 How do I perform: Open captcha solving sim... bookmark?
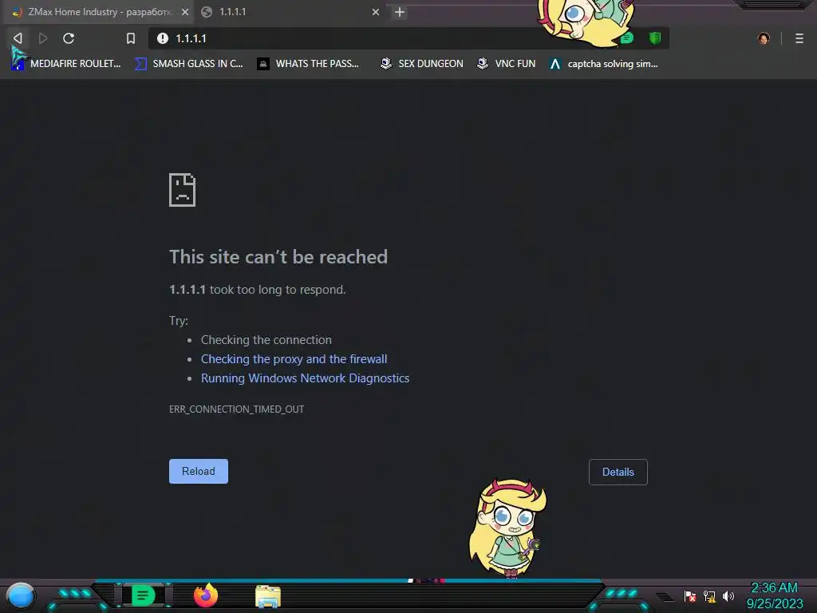(x=604, y=64)
